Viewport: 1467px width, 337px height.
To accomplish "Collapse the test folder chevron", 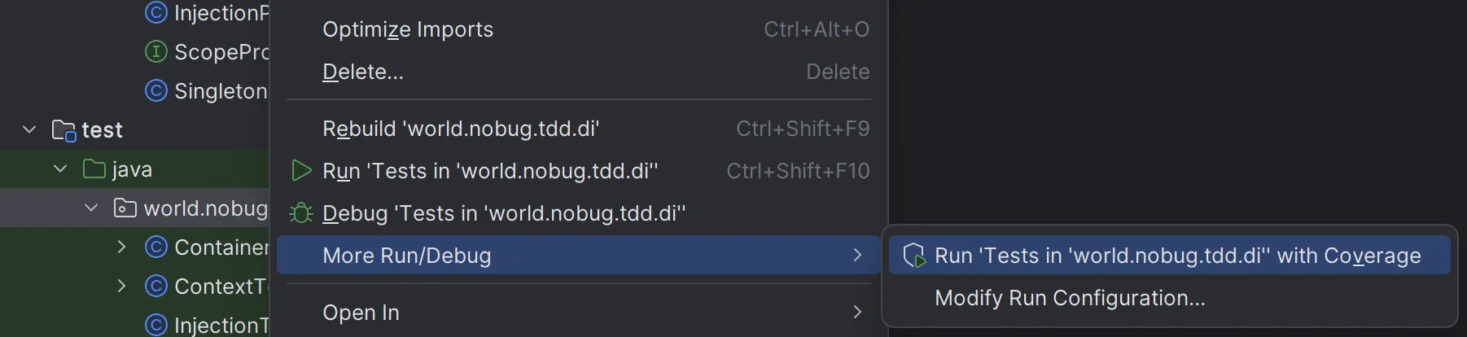I will 29,130.
